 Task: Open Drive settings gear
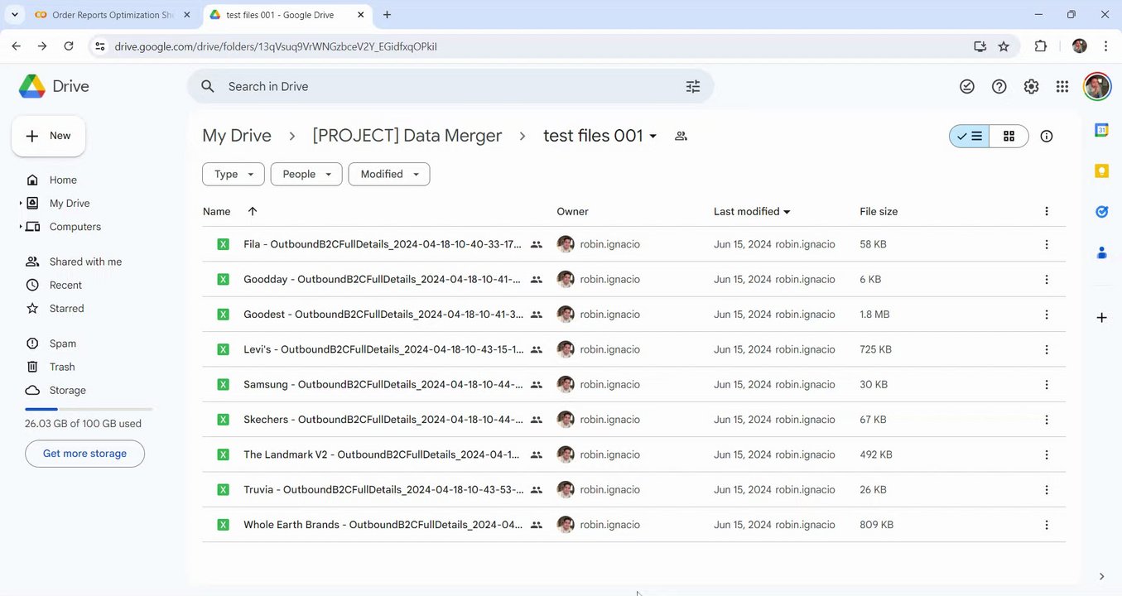pos(1031,86)
